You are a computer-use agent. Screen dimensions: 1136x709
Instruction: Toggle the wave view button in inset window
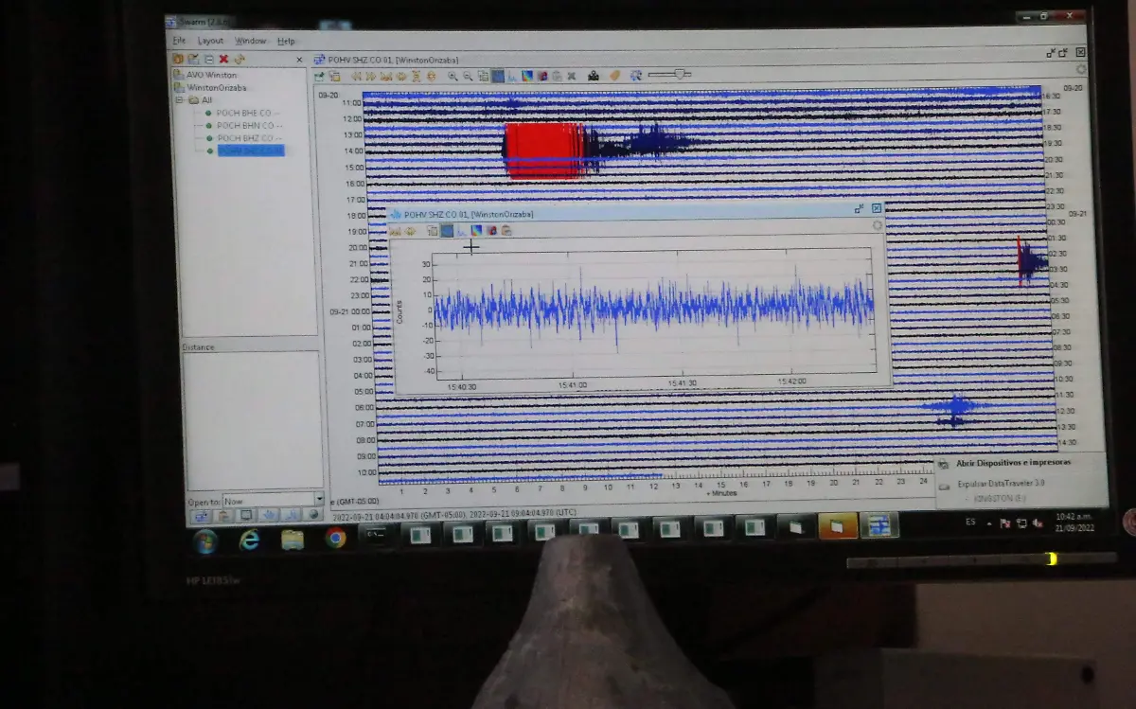(447, 230)
